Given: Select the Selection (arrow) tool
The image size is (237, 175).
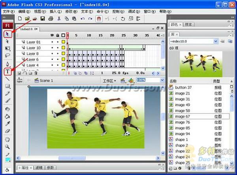Looking at the screenshot, I should point(7,34).
